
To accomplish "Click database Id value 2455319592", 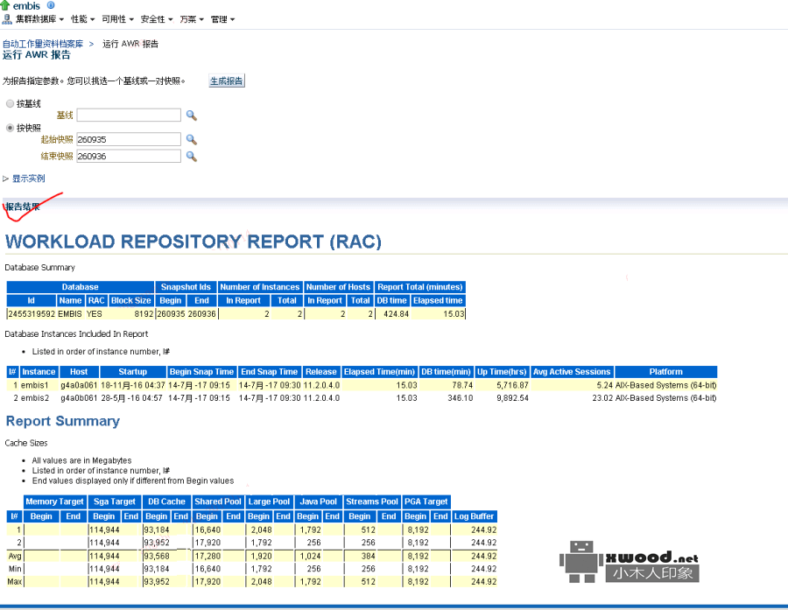I will [x=32, y=314].
